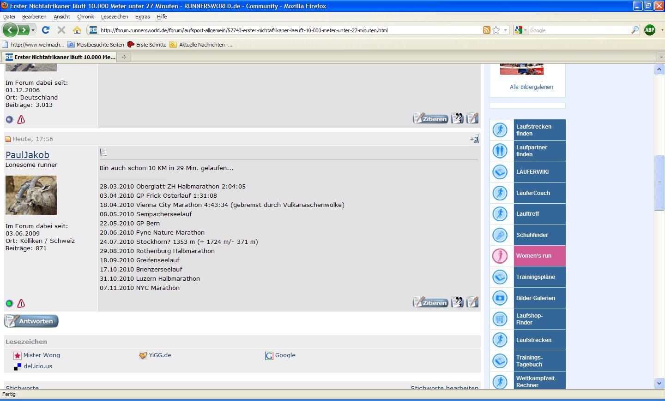
Task: Open Aktuelle Nachrichten bookmark feed
Action: 201,45
